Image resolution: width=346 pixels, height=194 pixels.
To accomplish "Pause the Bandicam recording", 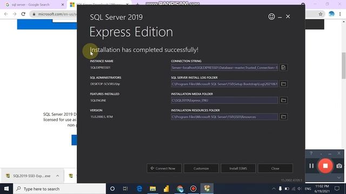I will pos(311,166).
